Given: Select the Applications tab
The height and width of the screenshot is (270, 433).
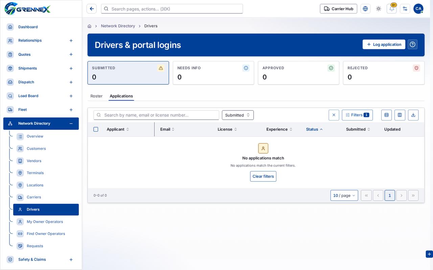Looking at the screenshot, I should (x=121, y=96).
